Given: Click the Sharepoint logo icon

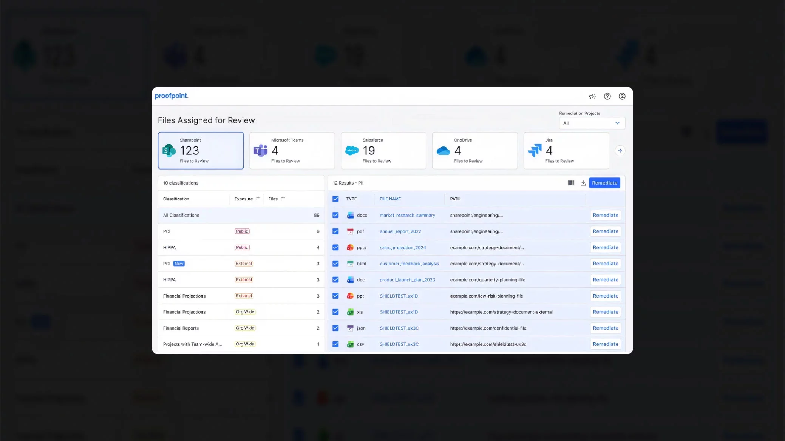Looking at the screenshot, I should 169,151.
